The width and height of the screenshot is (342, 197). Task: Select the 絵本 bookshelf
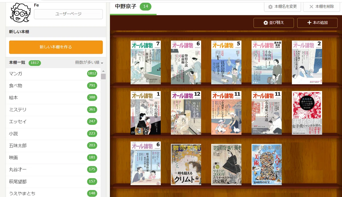[53, 98]
